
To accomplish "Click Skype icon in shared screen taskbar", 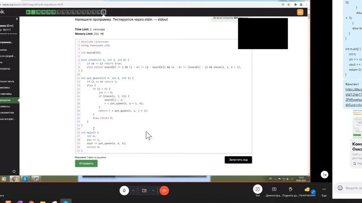I will click(25, 179).
